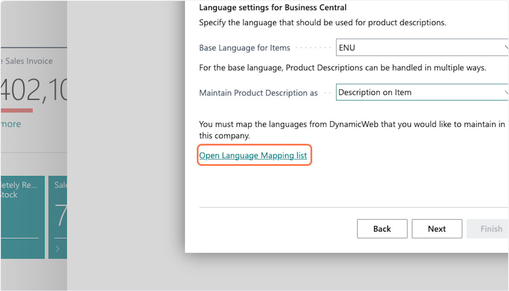The width and height of the screenshot is (509, 291).
Task: Click the Base Language for Items label
Action: point(244,48)
